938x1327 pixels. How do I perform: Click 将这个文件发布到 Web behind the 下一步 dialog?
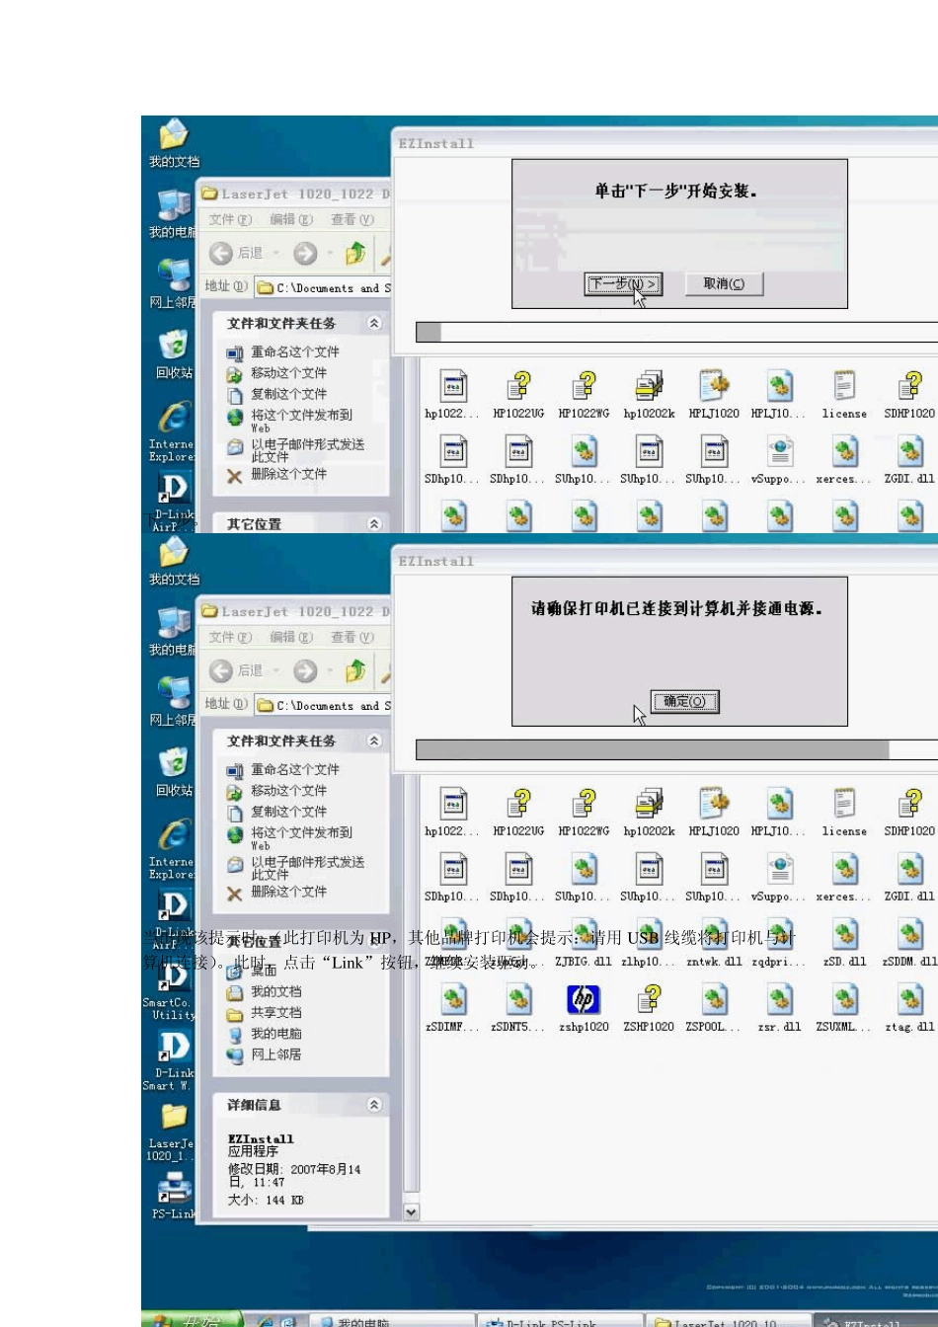pyautogui.click(x=290, y=421)
